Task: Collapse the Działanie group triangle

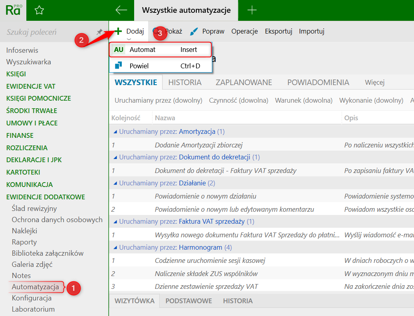Action: point(115,183)
